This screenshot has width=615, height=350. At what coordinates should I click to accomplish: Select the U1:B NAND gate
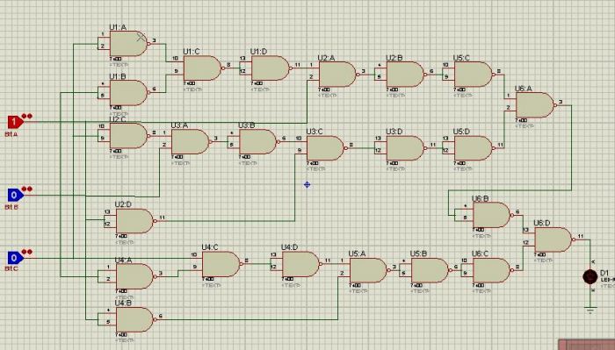[129, 93]
